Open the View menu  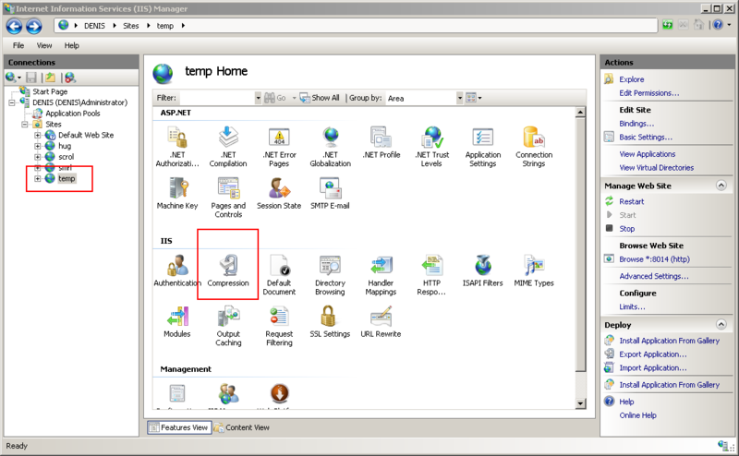[44, 46]
